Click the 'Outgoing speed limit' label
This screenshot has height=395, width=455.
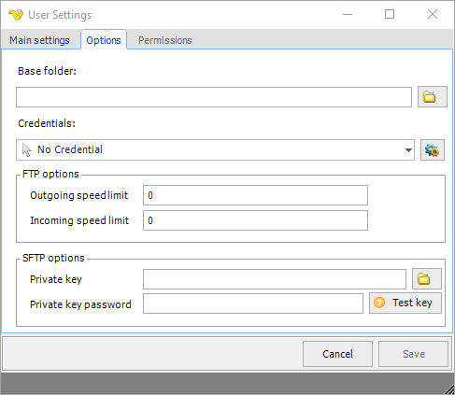point(79,195)
